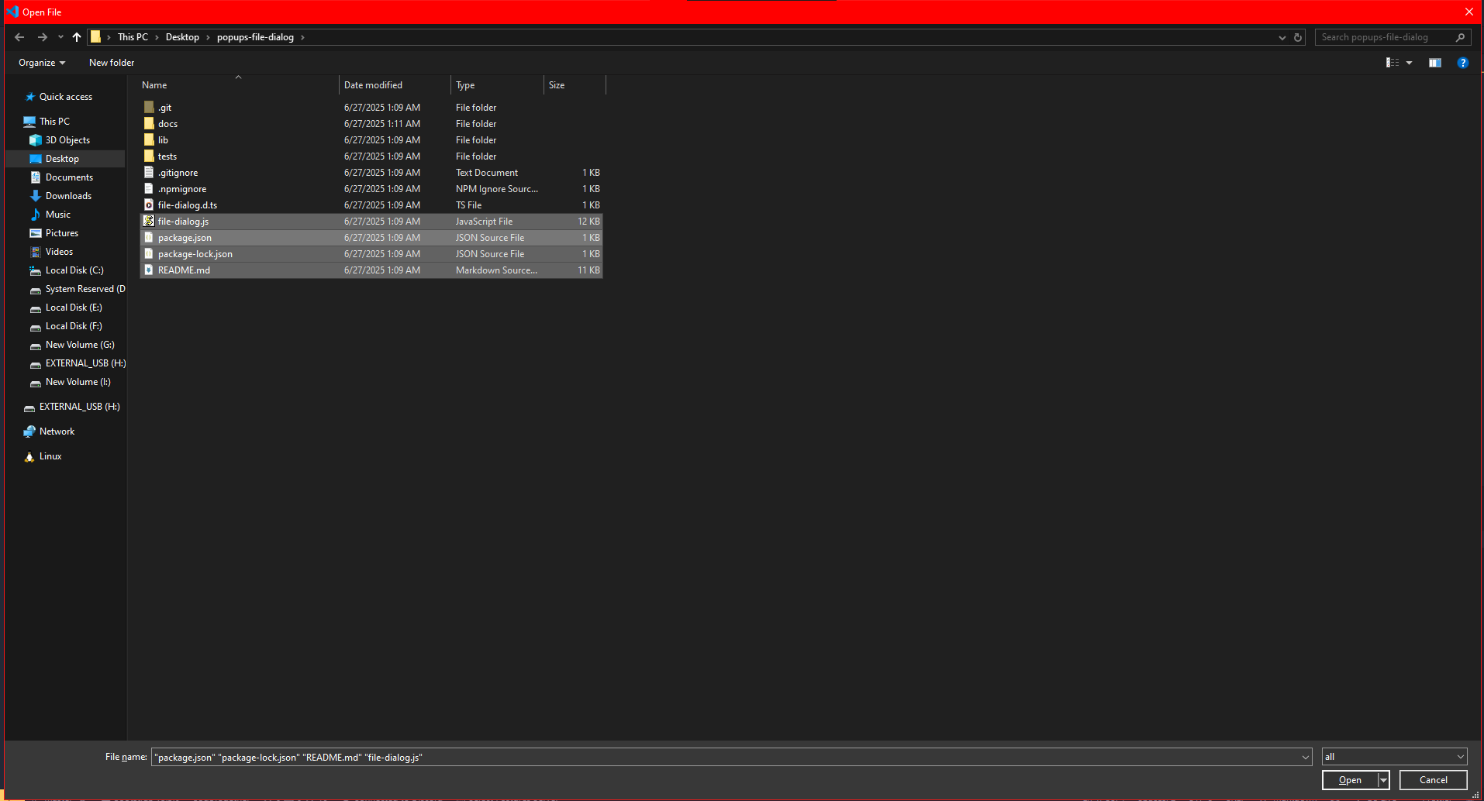
Task: Open the 'all' file type filter
Action: point(1394,757)
